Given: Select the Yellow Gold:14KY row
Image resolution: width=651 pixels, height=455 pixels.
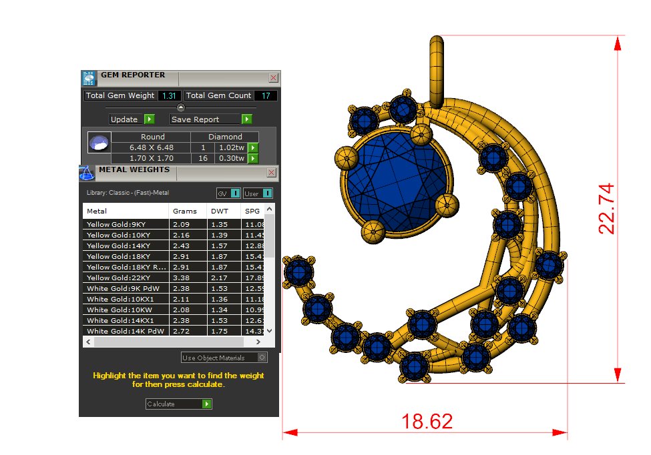Looking at the screenshot, I should pos(174,246).
